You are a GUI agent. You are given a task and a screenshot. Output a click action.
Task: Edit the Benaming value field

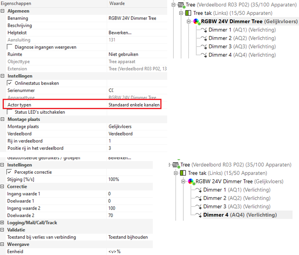coord(137,18)
